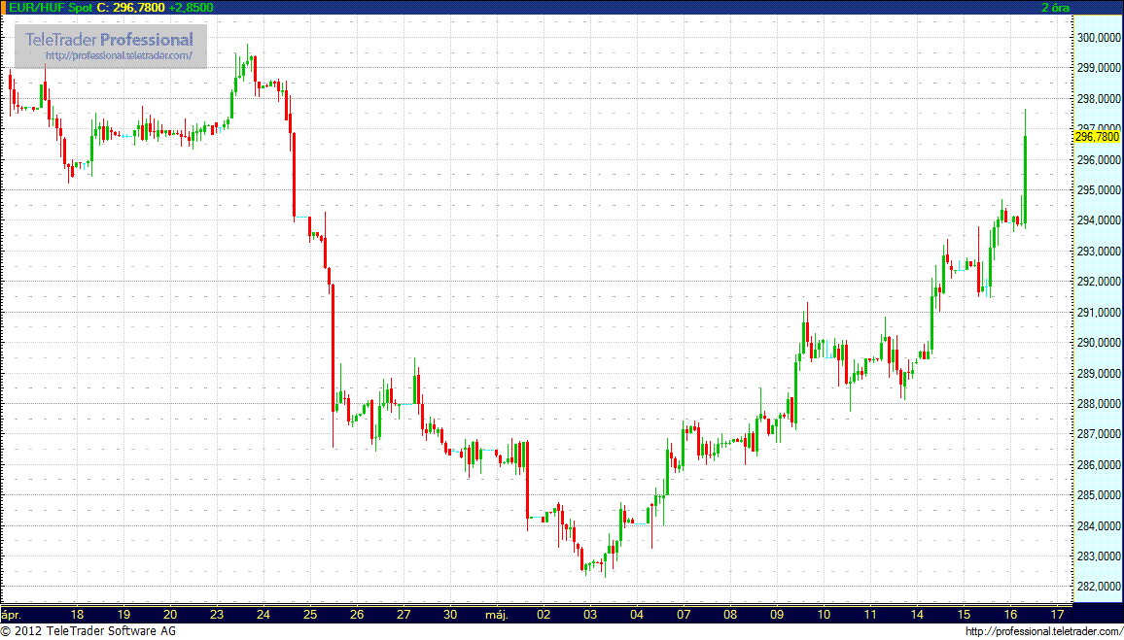Screen dimensions: 1124x640
Task: Select the '2 óra' interval label
Action: pos(1056,7)
